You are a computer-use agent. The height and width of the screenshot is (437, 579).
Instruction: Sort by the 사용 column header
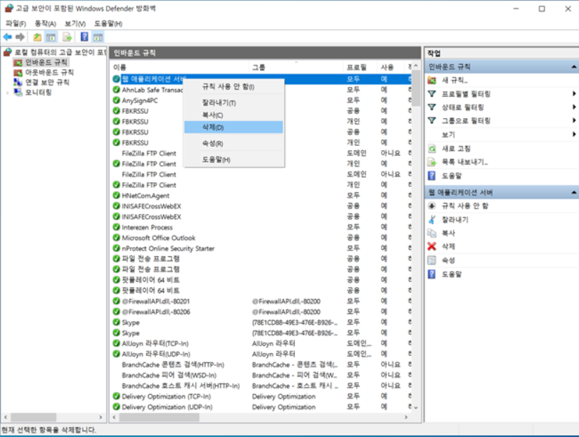click(392, 67)
